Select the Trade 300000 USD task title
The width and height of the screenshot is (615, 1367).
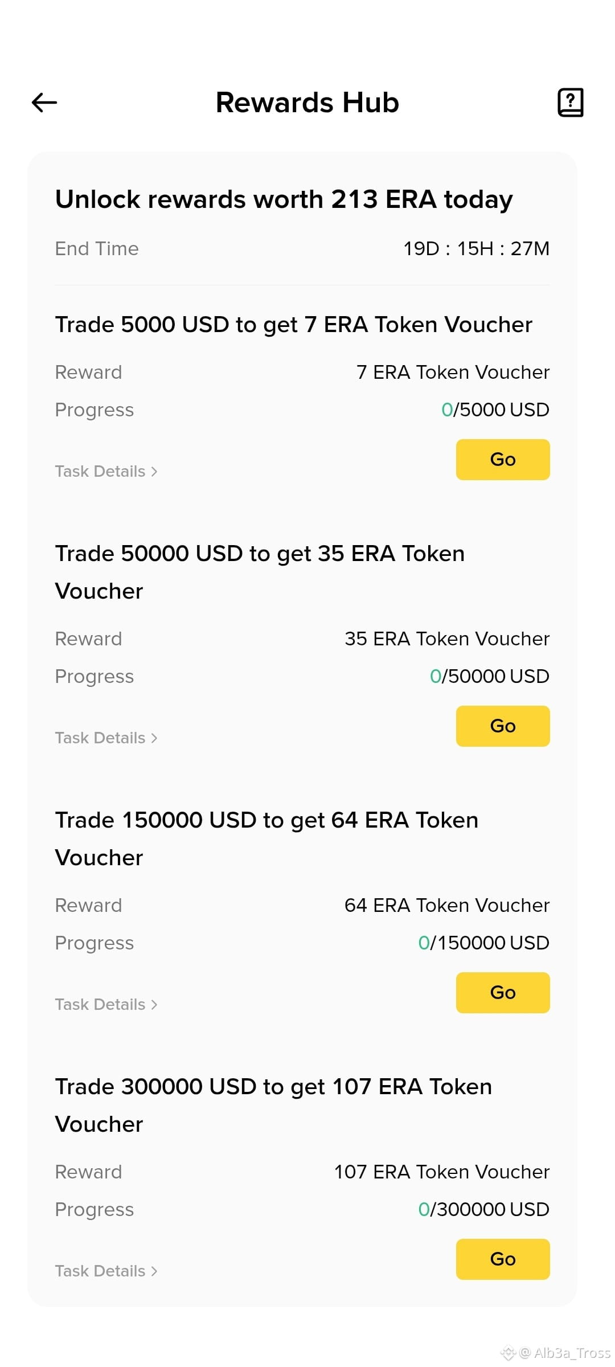pyautogui.click(x=274, y=1105)
